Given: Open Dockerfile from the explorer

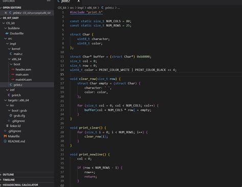Looking at the screenshot, I should [x=17, y=34].
